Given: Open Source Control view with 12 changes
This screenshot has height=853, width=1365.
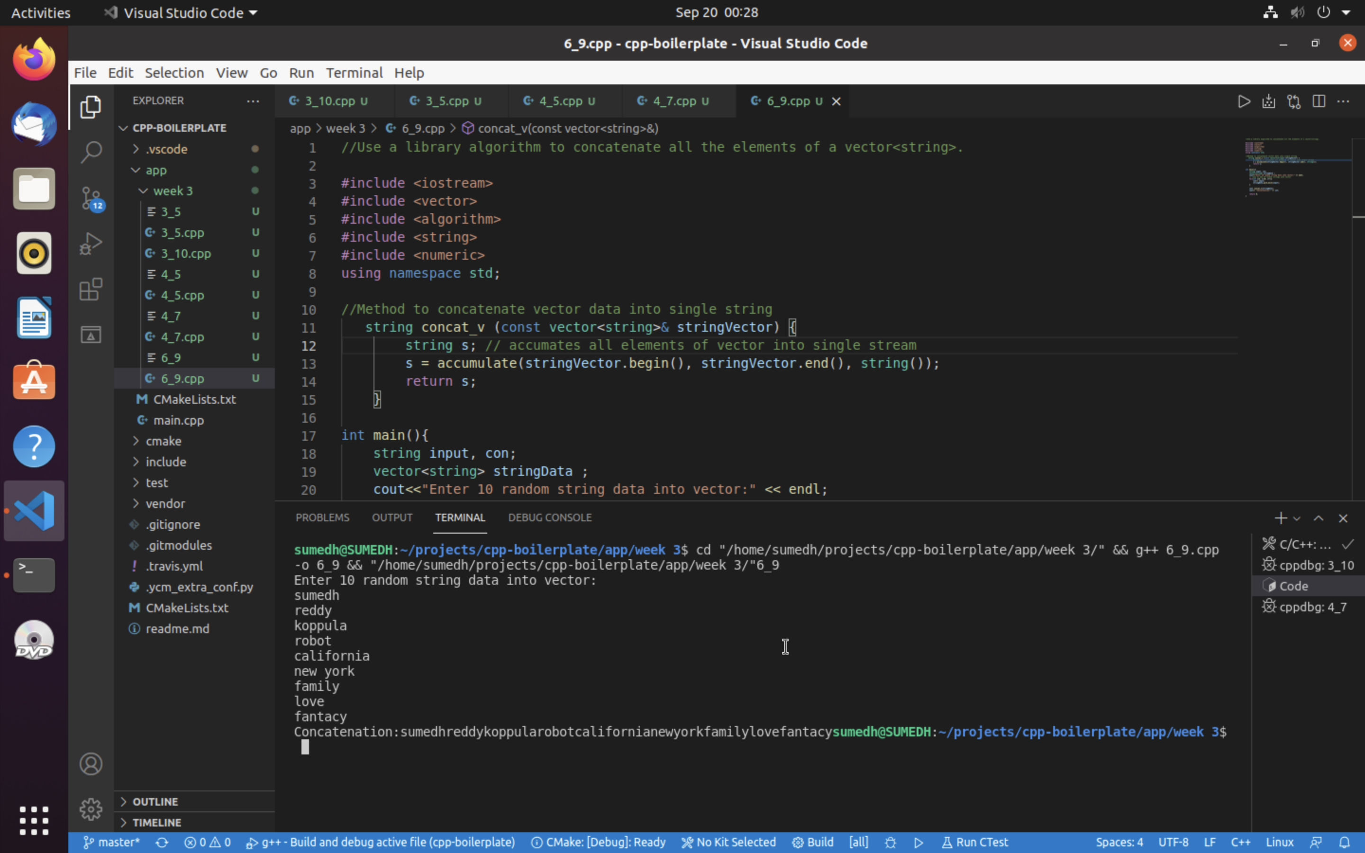Looking at the screenshot, I should [x=91, y=198].
